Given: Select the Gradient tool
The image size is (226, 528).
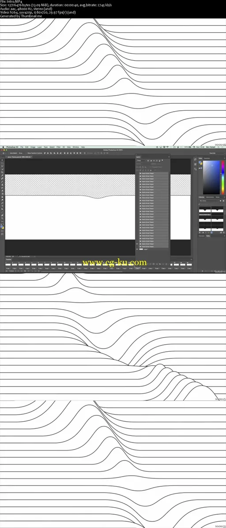Looking at the screenshot, I should [x=2, y=194].
